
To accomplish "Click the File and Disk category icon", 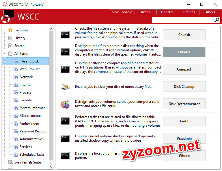I will (16, 61).
